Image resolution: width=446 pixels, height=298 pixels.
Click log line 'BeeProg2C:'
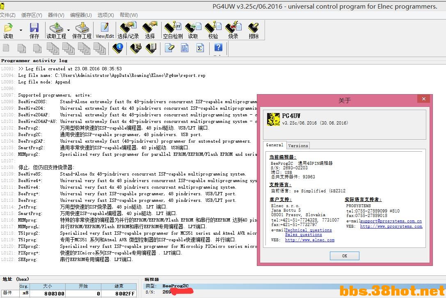point(30,134)
